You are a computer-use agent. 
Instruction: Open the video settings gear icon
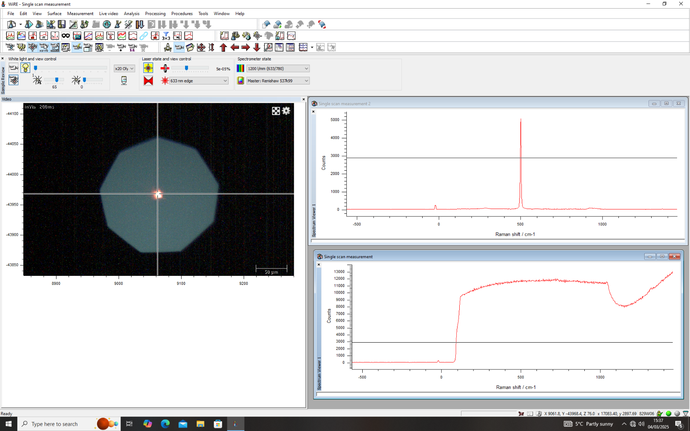pos(286,111)
